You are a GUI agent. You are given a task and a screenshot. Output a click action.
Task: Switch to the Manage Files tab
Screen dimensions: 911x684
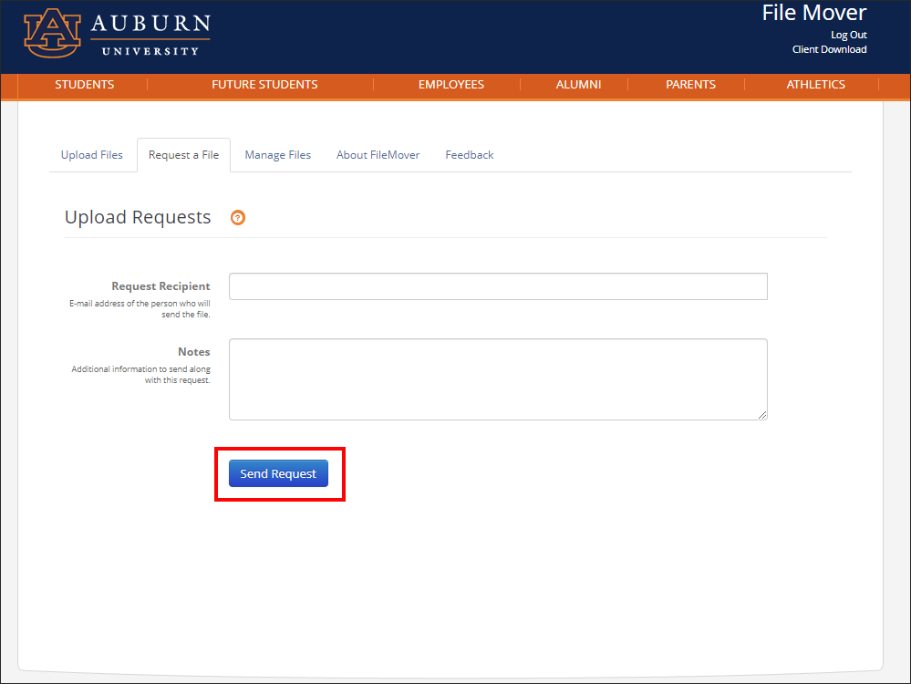[278, 154]
